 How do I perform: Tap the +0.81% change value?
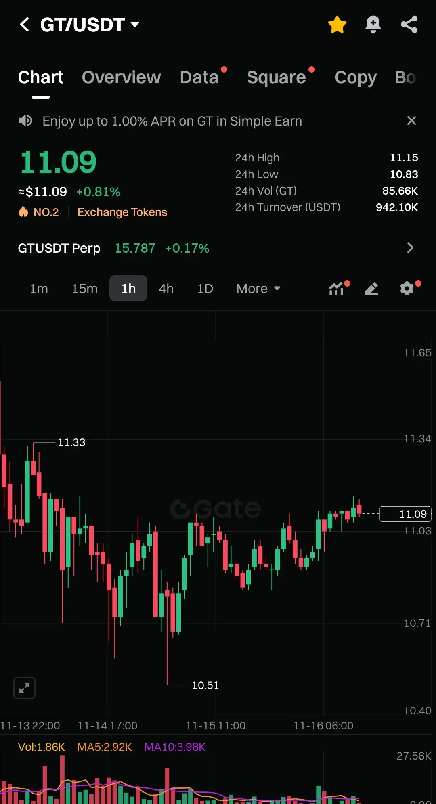click(99, 192)
